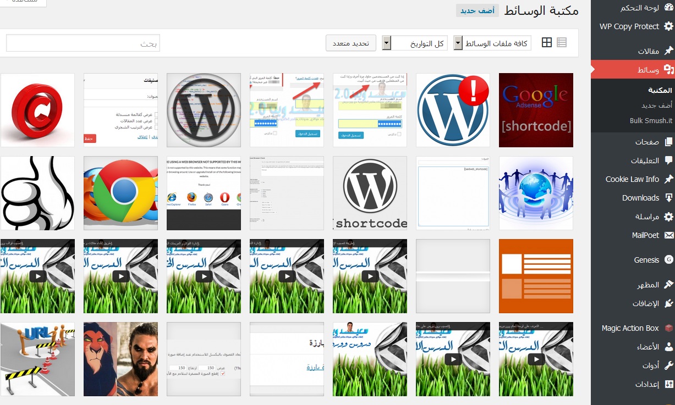Click the paintbrush icon beside المظهر

(668, 285)
